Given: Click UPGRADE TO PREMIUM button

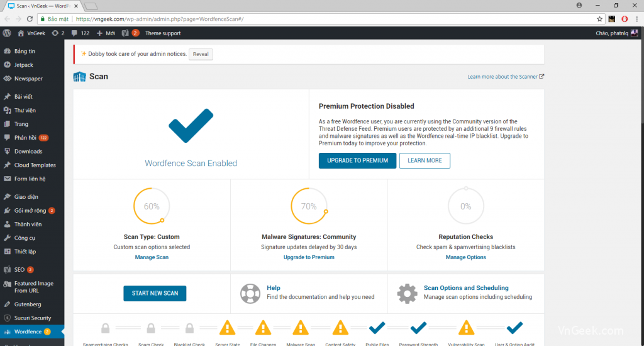Looking at the screenshot, I should pyautogui.click(x=357, y=160).
